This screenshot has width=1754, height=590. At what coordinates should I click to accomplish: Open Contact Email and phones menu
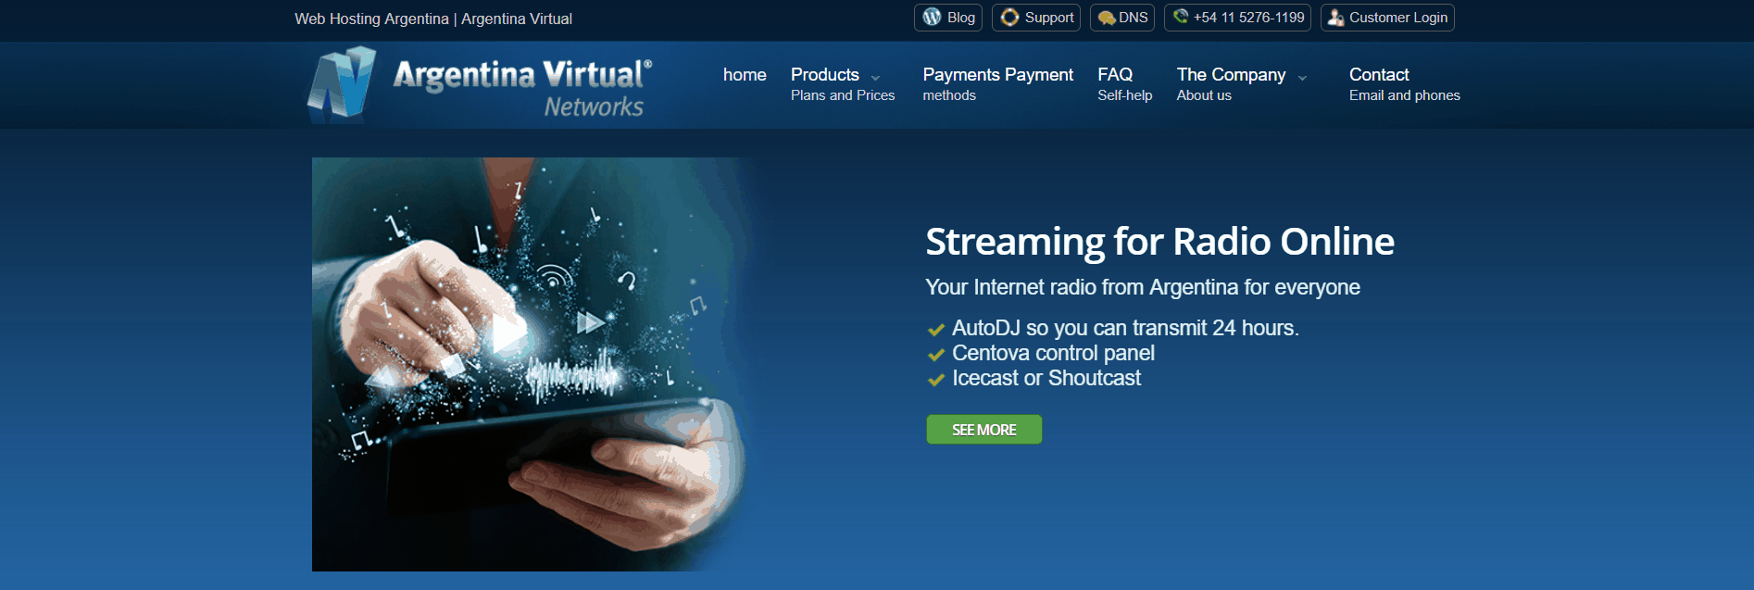click(x=1404, y=83)
